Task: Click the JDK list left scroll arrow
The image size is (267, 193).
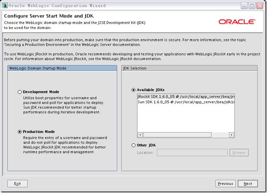Action: tap(140, 135)
